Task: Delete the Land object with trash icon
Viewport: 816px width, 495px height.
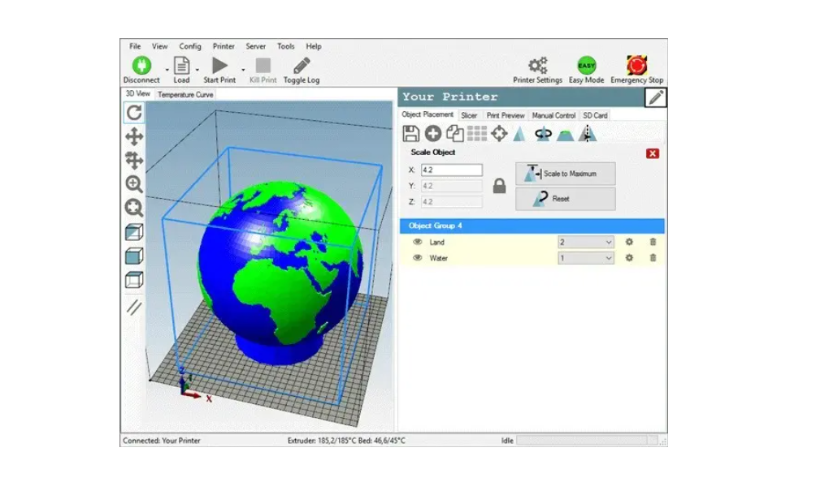Action: point(653,242)
